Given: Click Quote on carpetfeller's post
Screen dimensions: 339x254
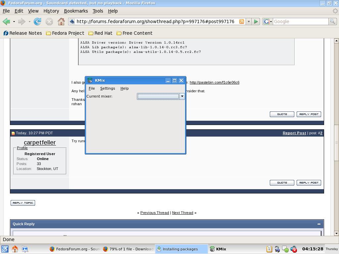Looking at the screenshot, I should coord(282,183).
